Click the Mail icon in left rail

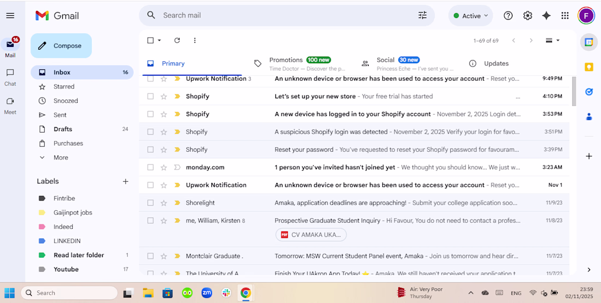pyautogui.click(x=10, y=45)
